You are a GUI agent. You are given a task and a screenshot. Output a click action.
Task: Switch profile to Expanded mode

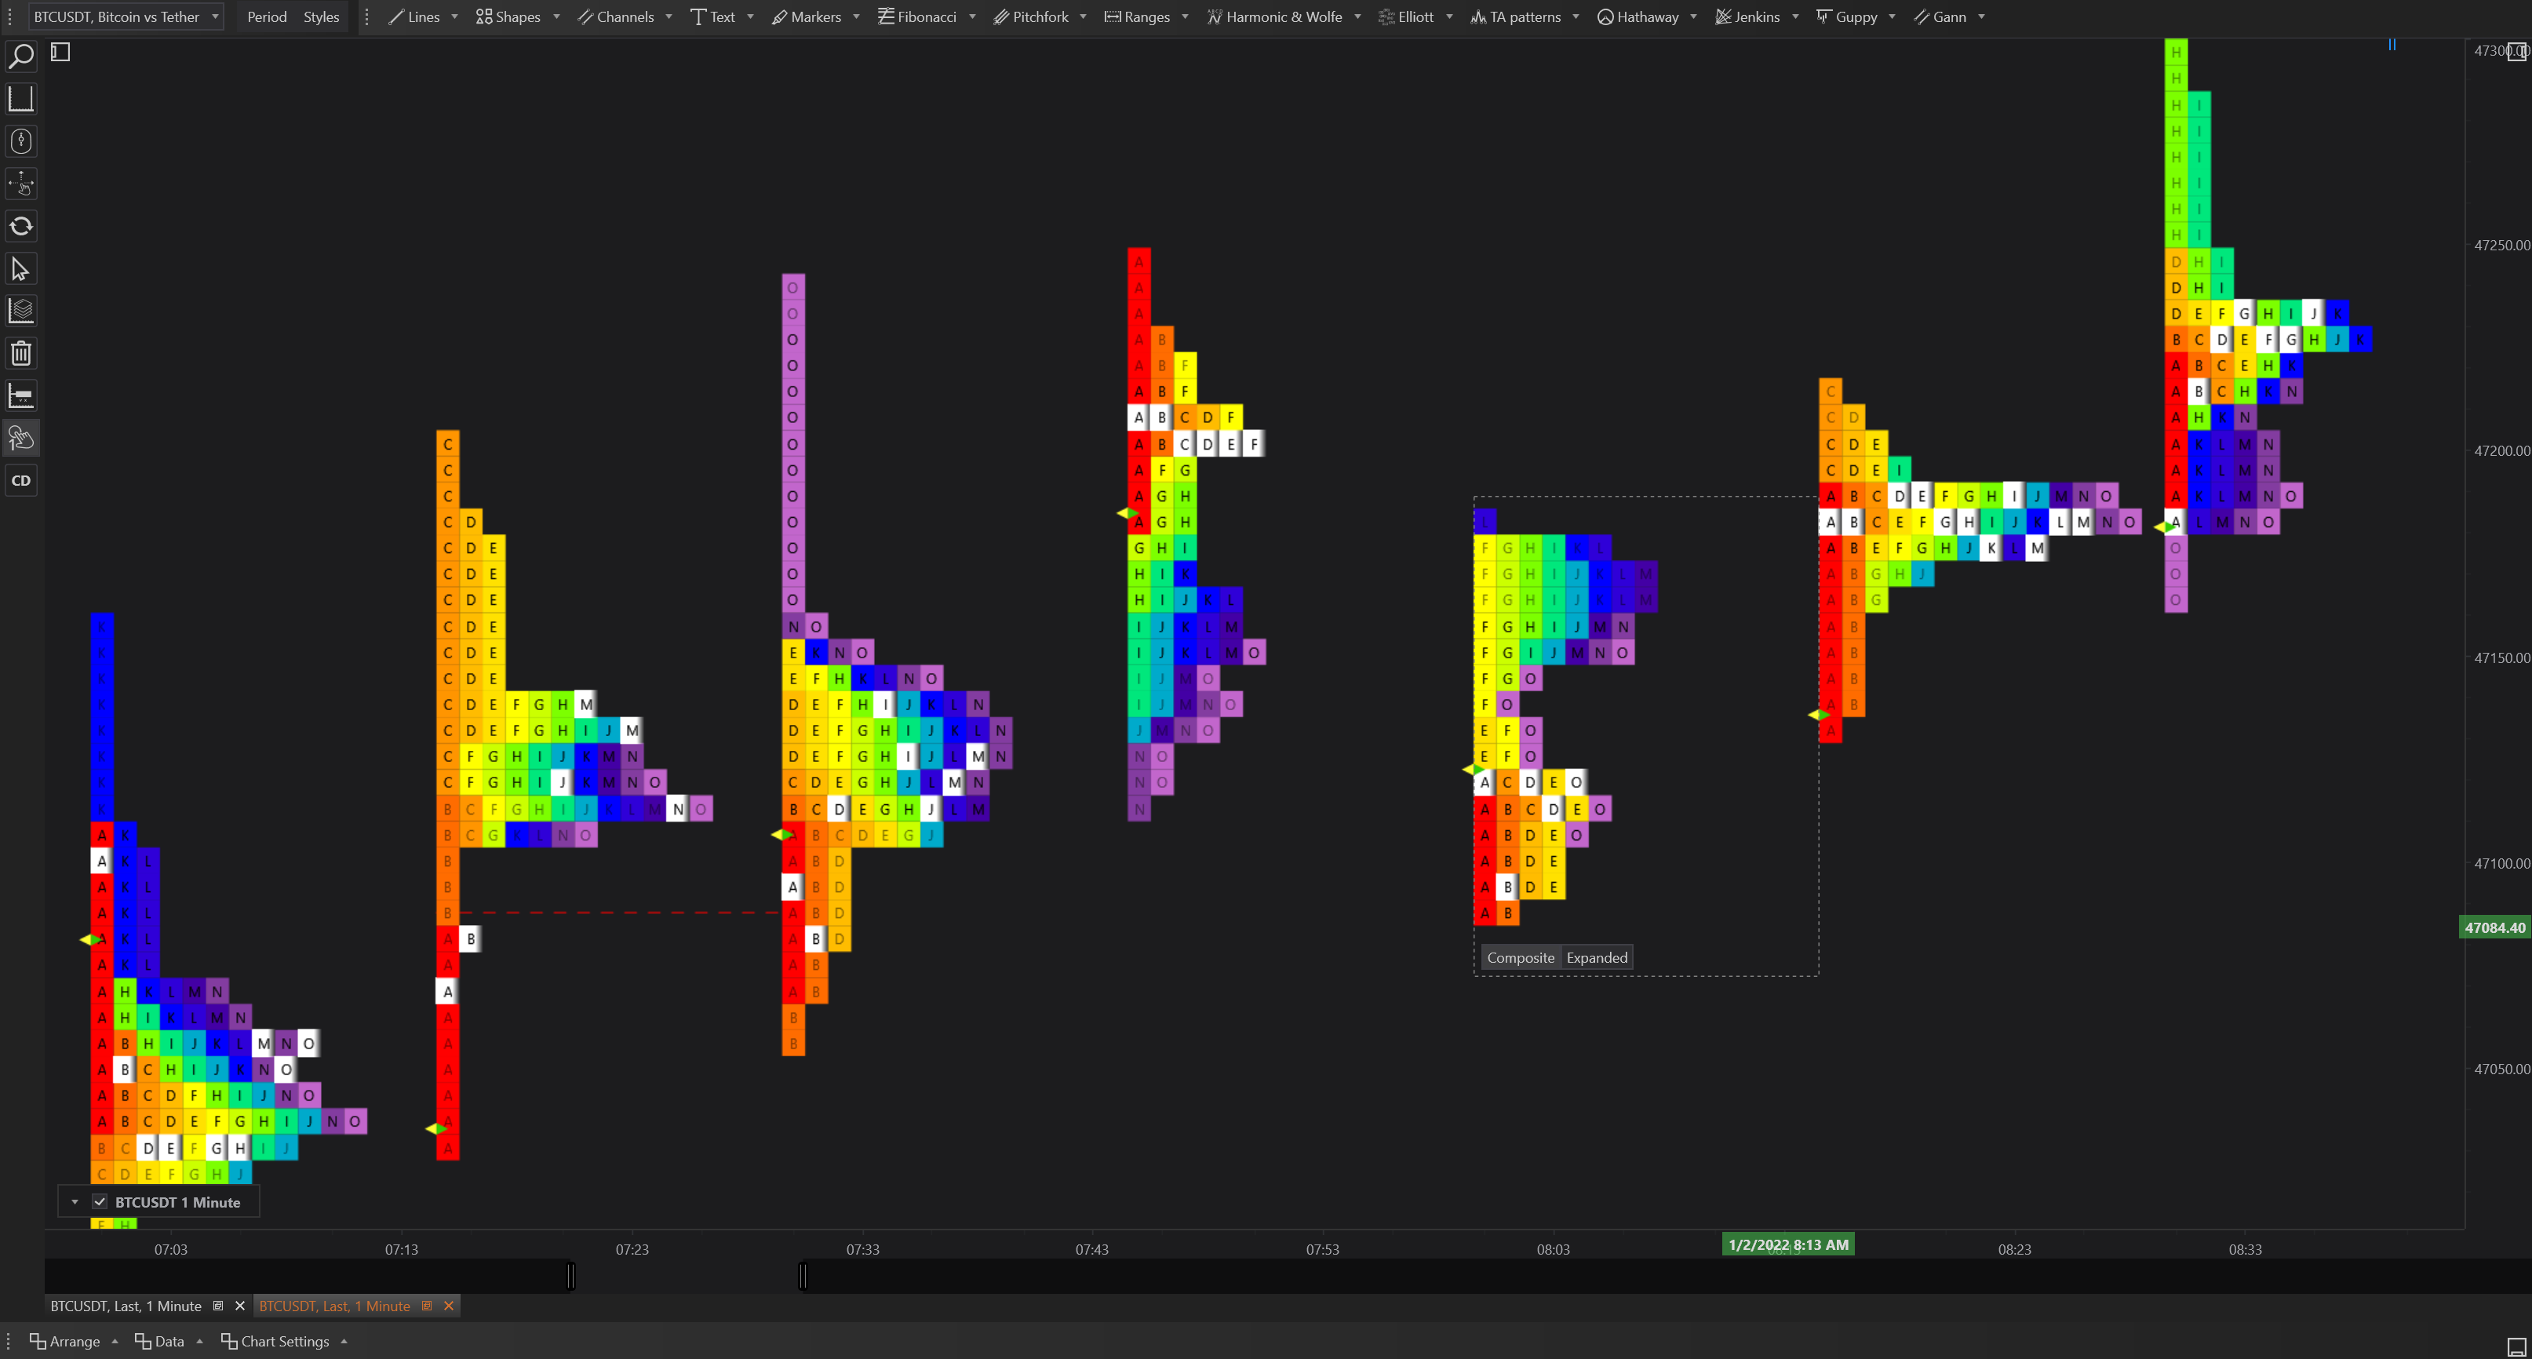pos(1596,957)
